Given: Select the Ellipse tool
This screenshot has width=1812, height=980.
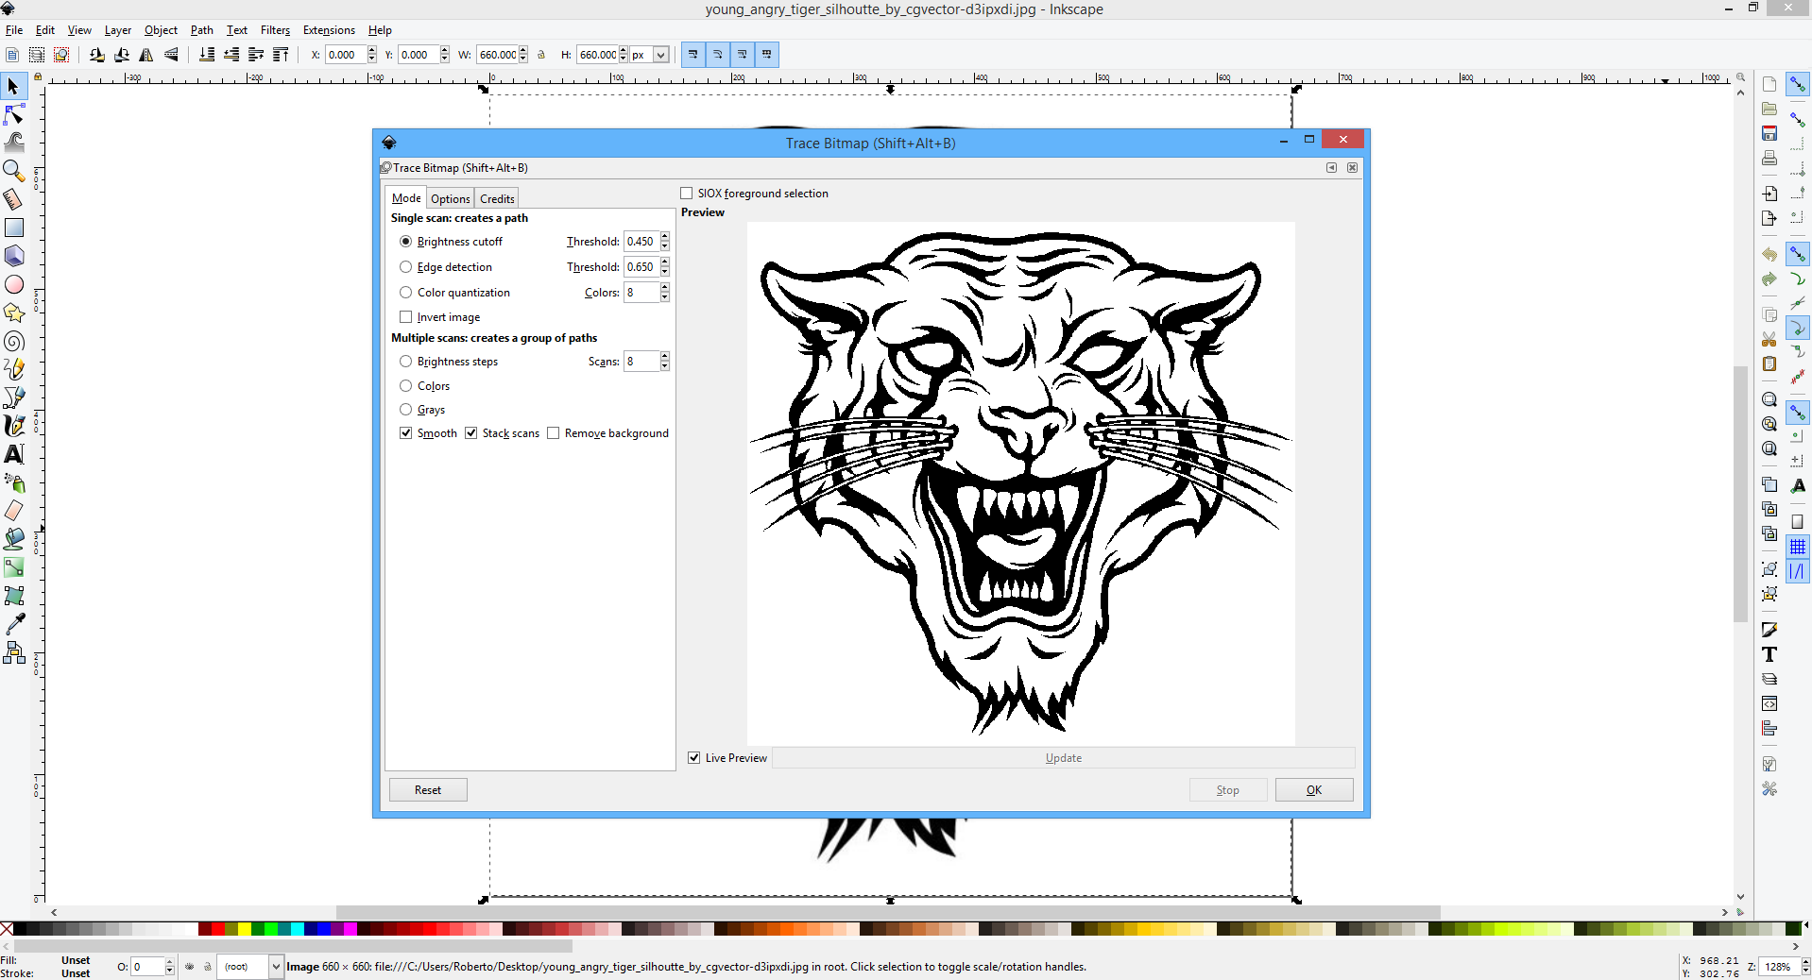Looking at the screenshot, I should [x=13, y=284].
